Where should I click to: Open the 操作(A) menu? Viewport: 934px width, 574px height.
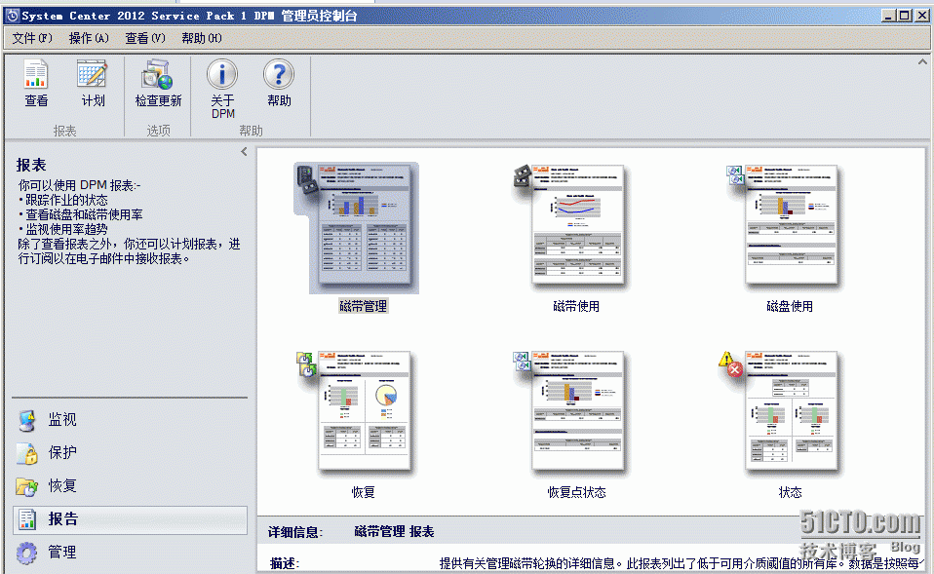pos(89,38)
